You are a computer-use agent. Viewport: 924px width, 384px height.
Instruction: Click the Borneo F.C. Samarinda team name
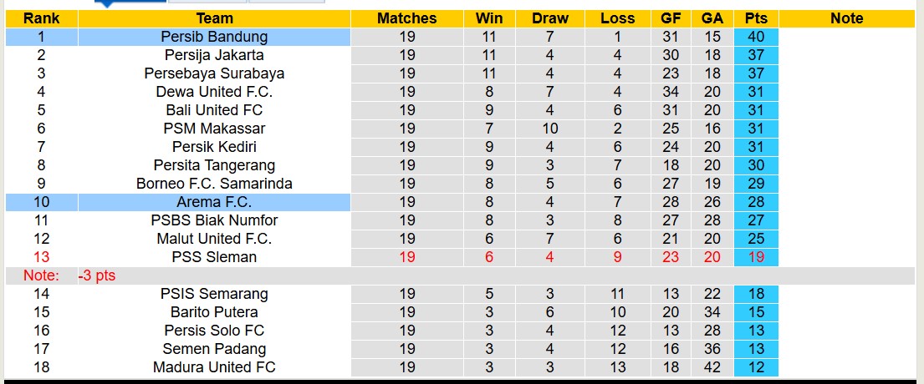(x=214, y=184)
